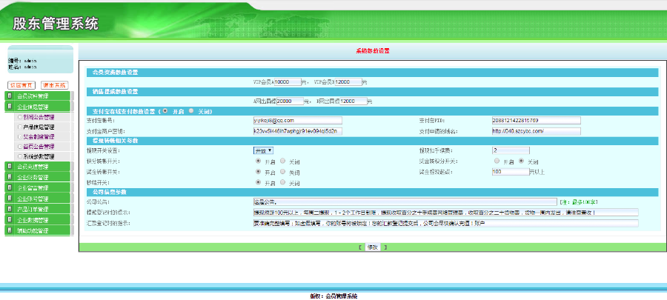Click the icon beside 会员资料管理

[10, 96]
